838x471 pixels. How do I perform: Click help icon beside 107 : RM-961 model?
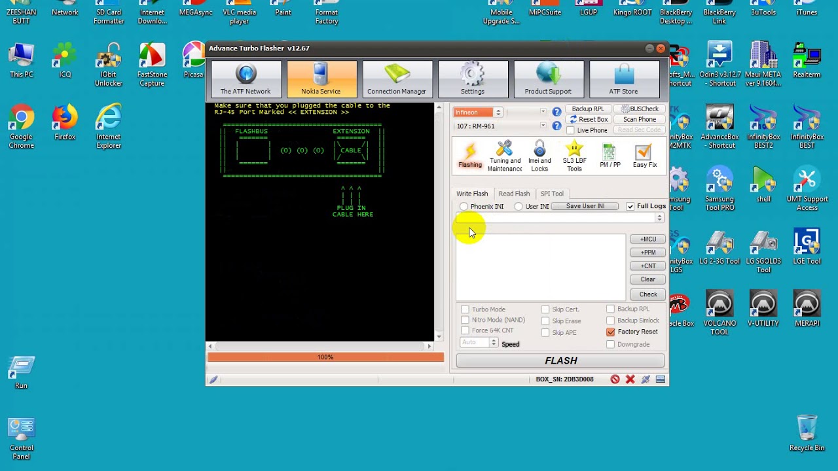(556, 126)
